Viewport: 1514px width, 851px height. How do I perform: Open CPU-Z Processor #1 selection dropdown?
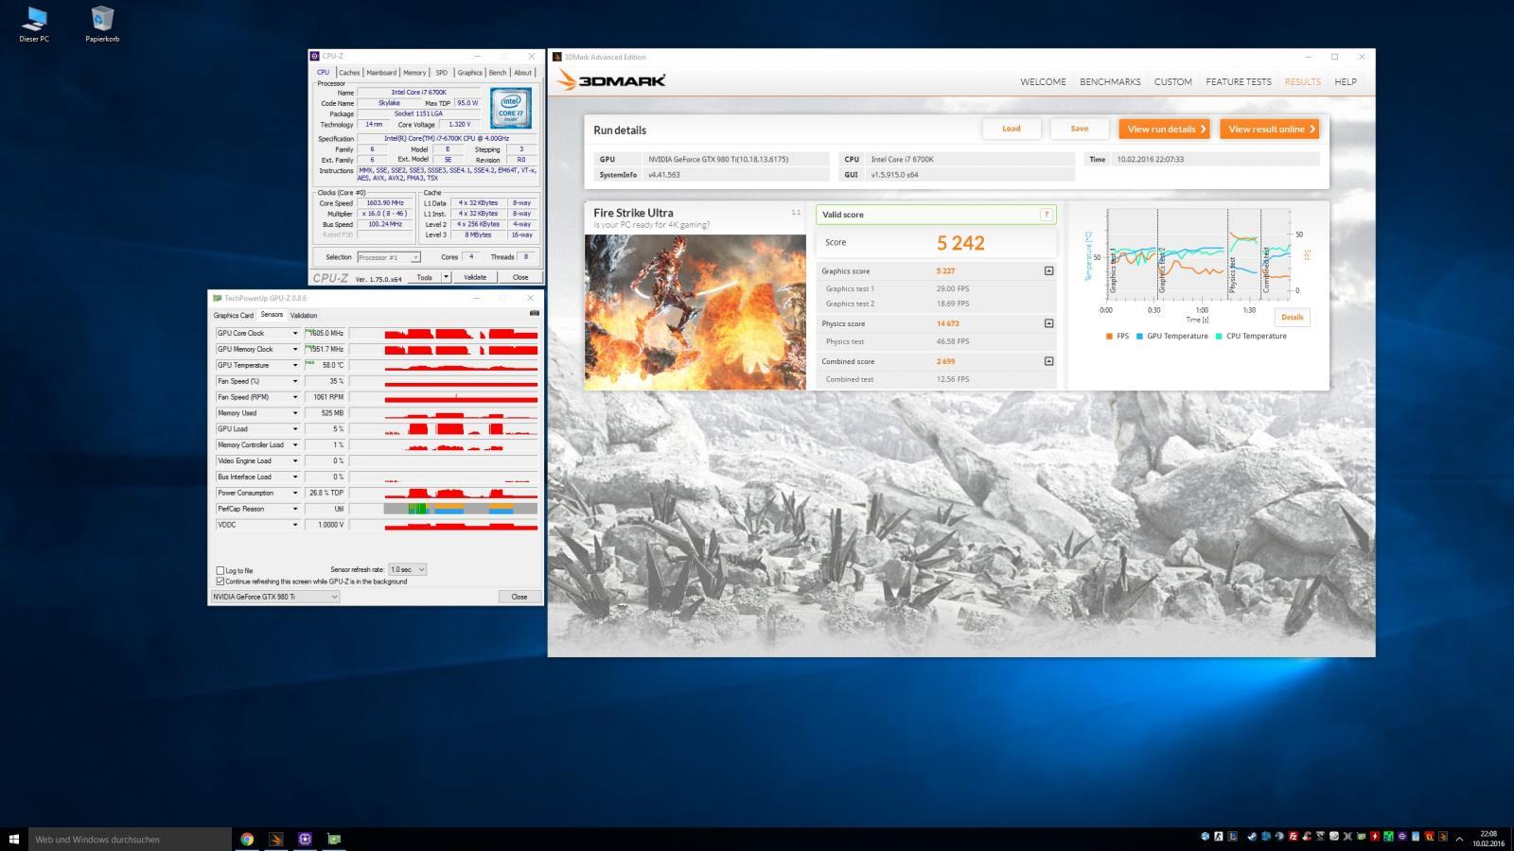[x=389, y=257]
